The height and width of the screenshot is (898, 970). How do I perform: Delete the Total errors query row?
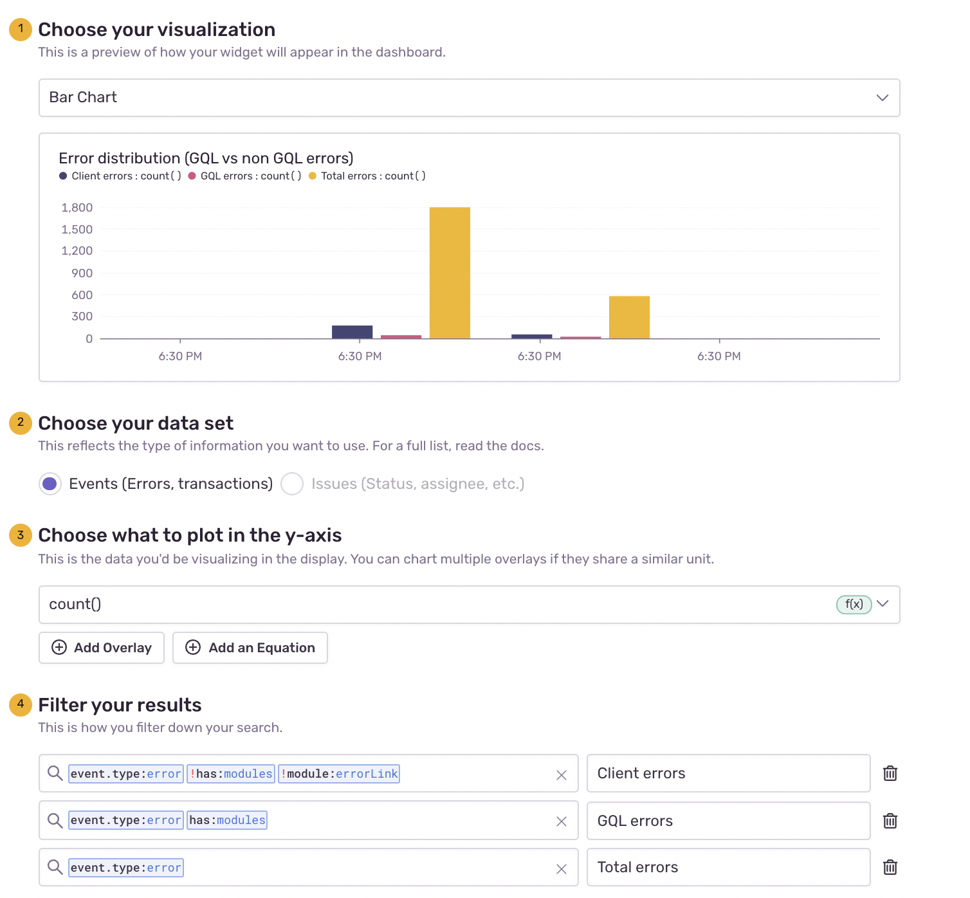890,867
